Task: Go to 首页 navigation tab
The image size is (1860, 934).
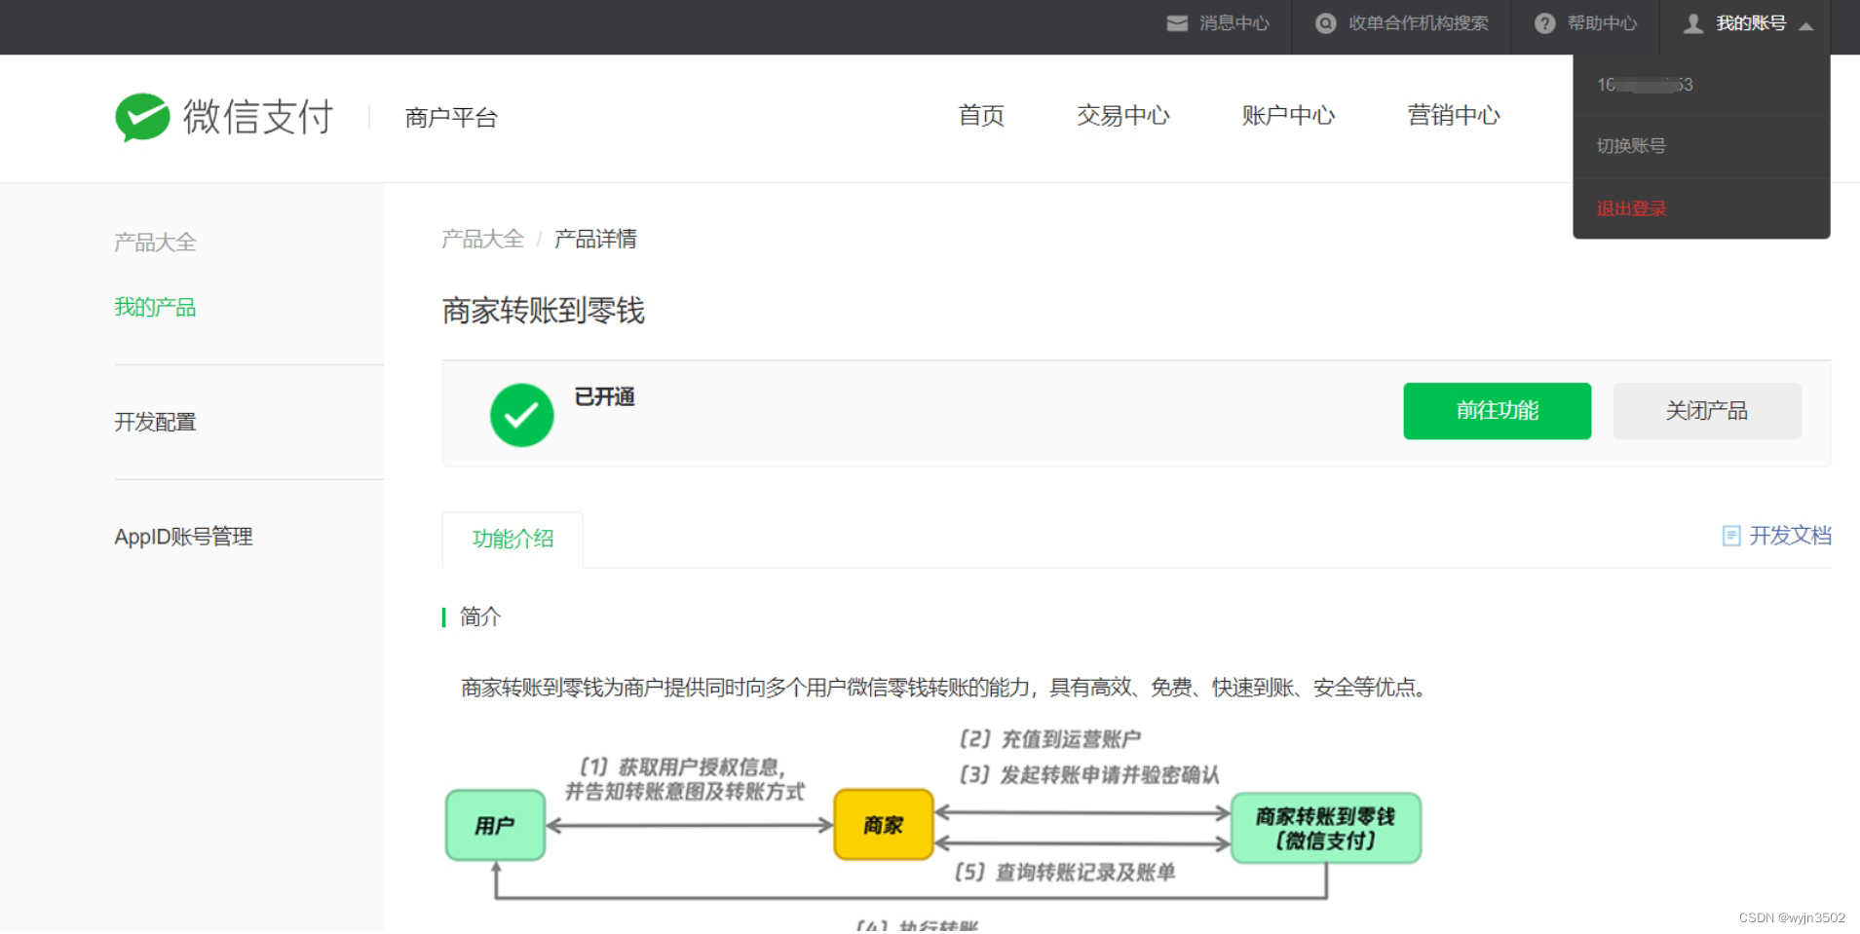Action: click(980, 116)
